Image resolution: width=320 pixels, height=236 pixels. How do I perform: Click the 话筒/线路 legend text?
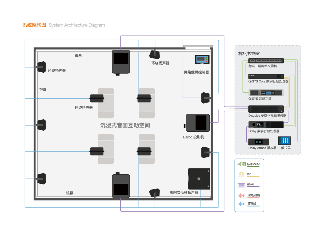[x=254, y=195]
